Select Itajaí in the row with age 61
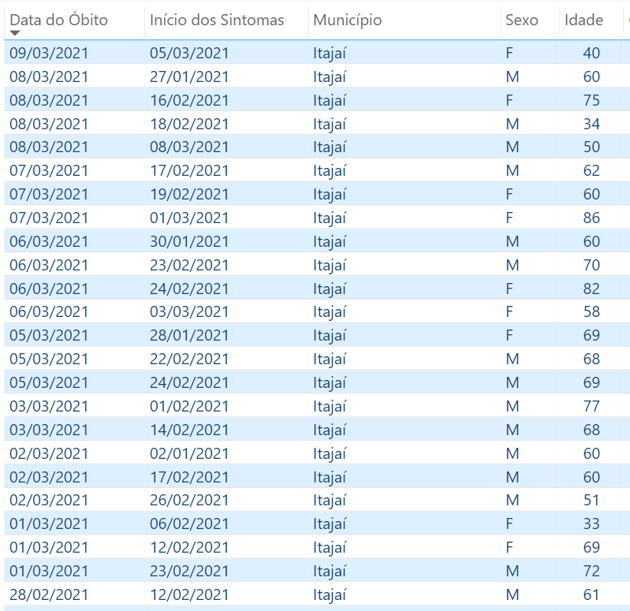Viewport: 630px width, 611px height. coord(330,595)
